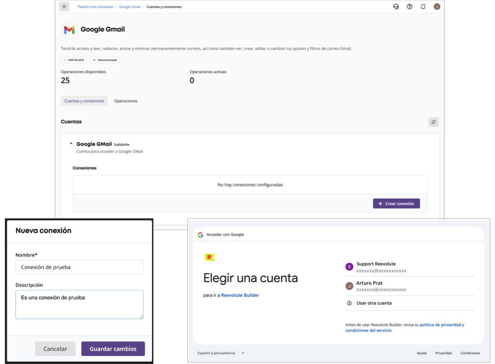Click the Ayuda footer link
This screenshot has height=364, width=495.
(x=421, y=353)
